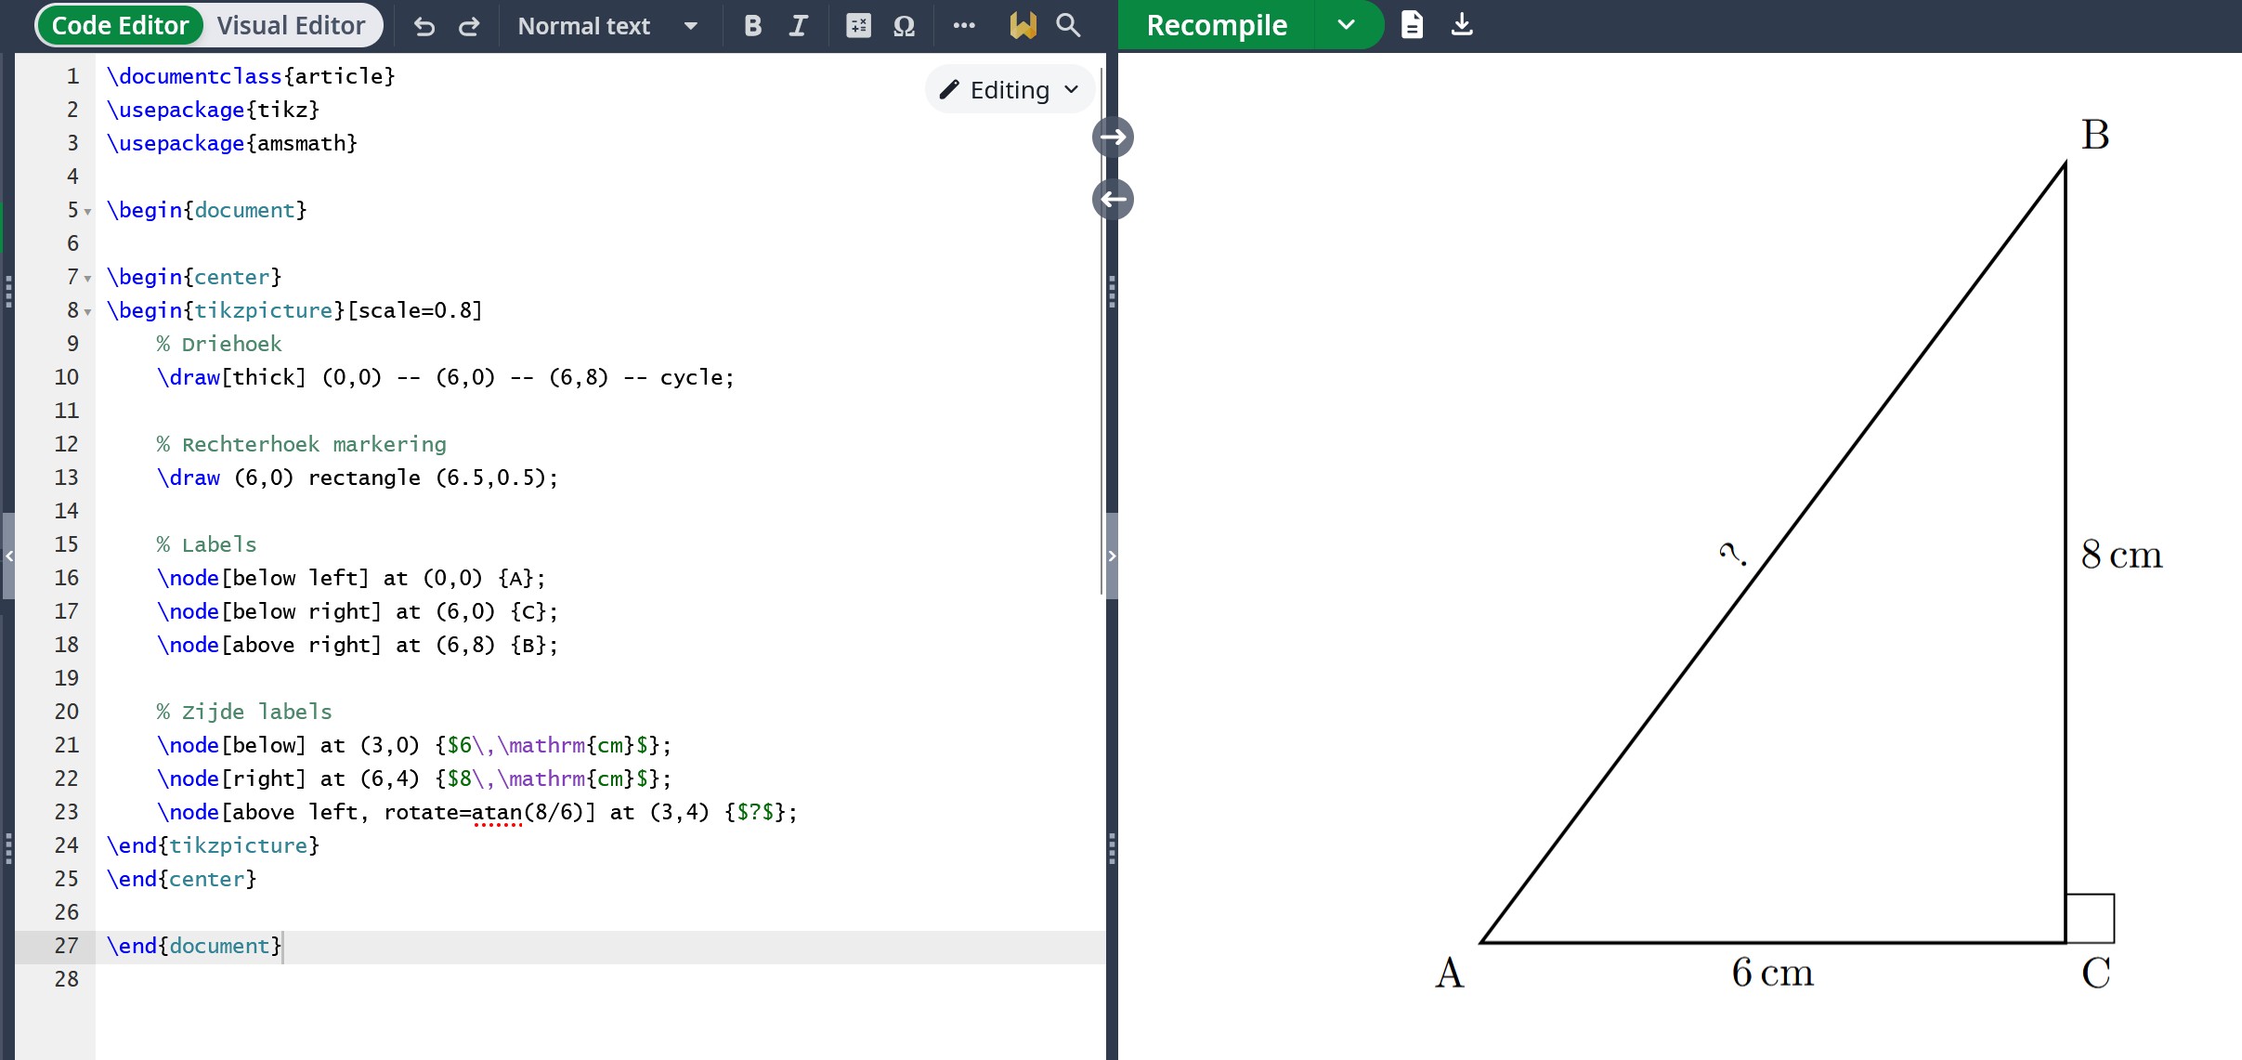2242x1060 pixels.
Task: Toggle italic formatting
Action: coord(798,26)
